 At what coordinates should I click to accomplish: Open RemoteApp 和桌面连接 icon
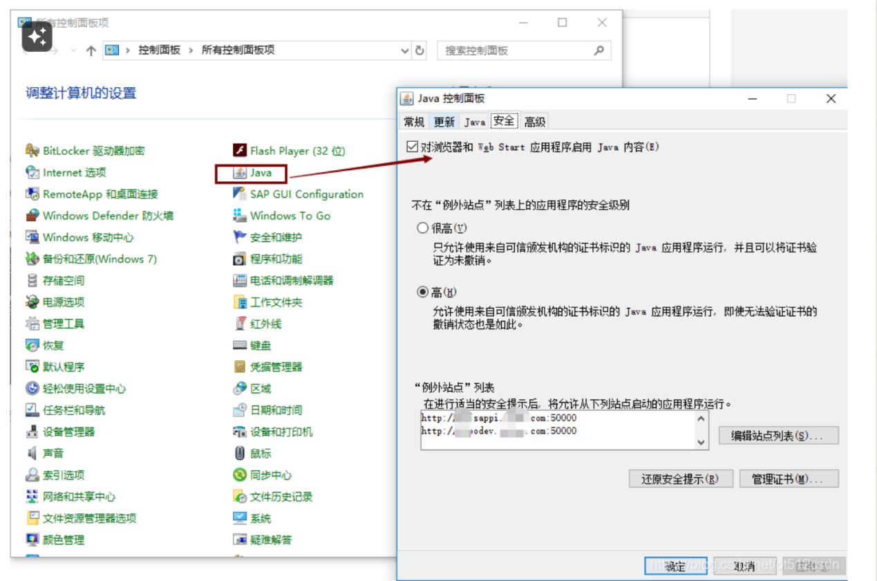point(32,194)
